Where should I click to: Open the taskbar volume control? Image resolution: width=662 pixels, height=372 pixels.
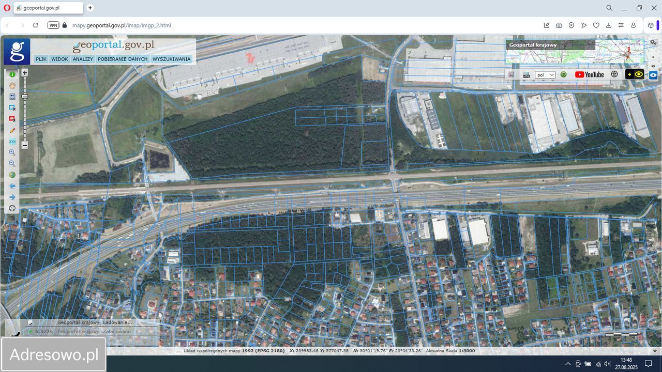(x=607, y=364)
